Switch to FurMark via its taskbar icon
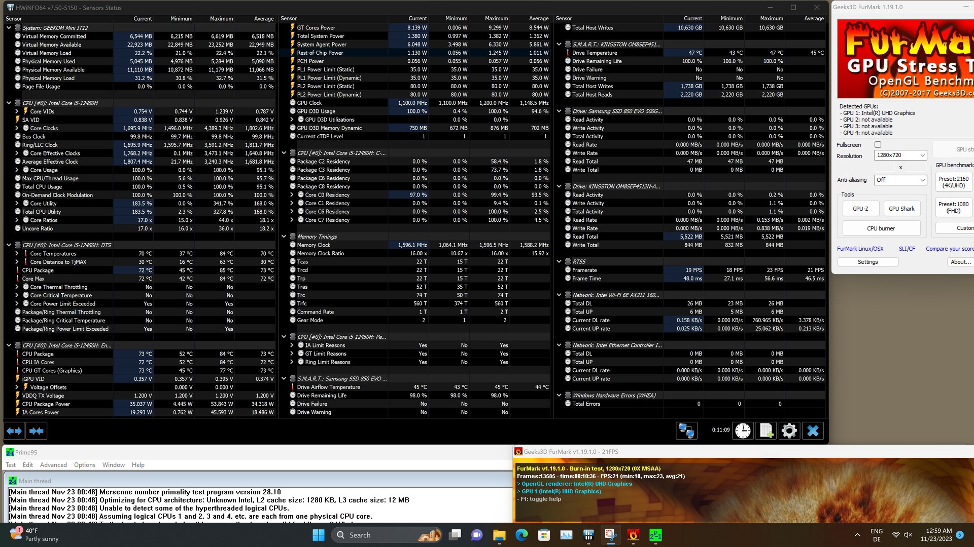This screenshot has height=547, width=974. 633,535
